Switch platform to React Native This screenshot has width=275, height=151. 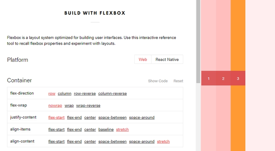167,59
